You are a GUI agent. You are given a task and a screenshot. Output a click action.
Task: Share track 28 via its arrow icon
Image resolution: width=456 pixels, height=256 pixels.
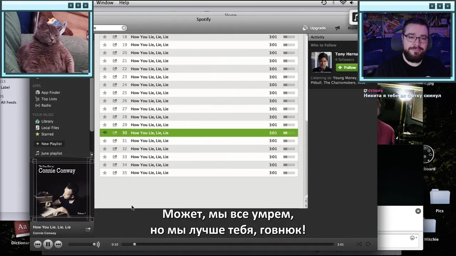tap(115, 117)
